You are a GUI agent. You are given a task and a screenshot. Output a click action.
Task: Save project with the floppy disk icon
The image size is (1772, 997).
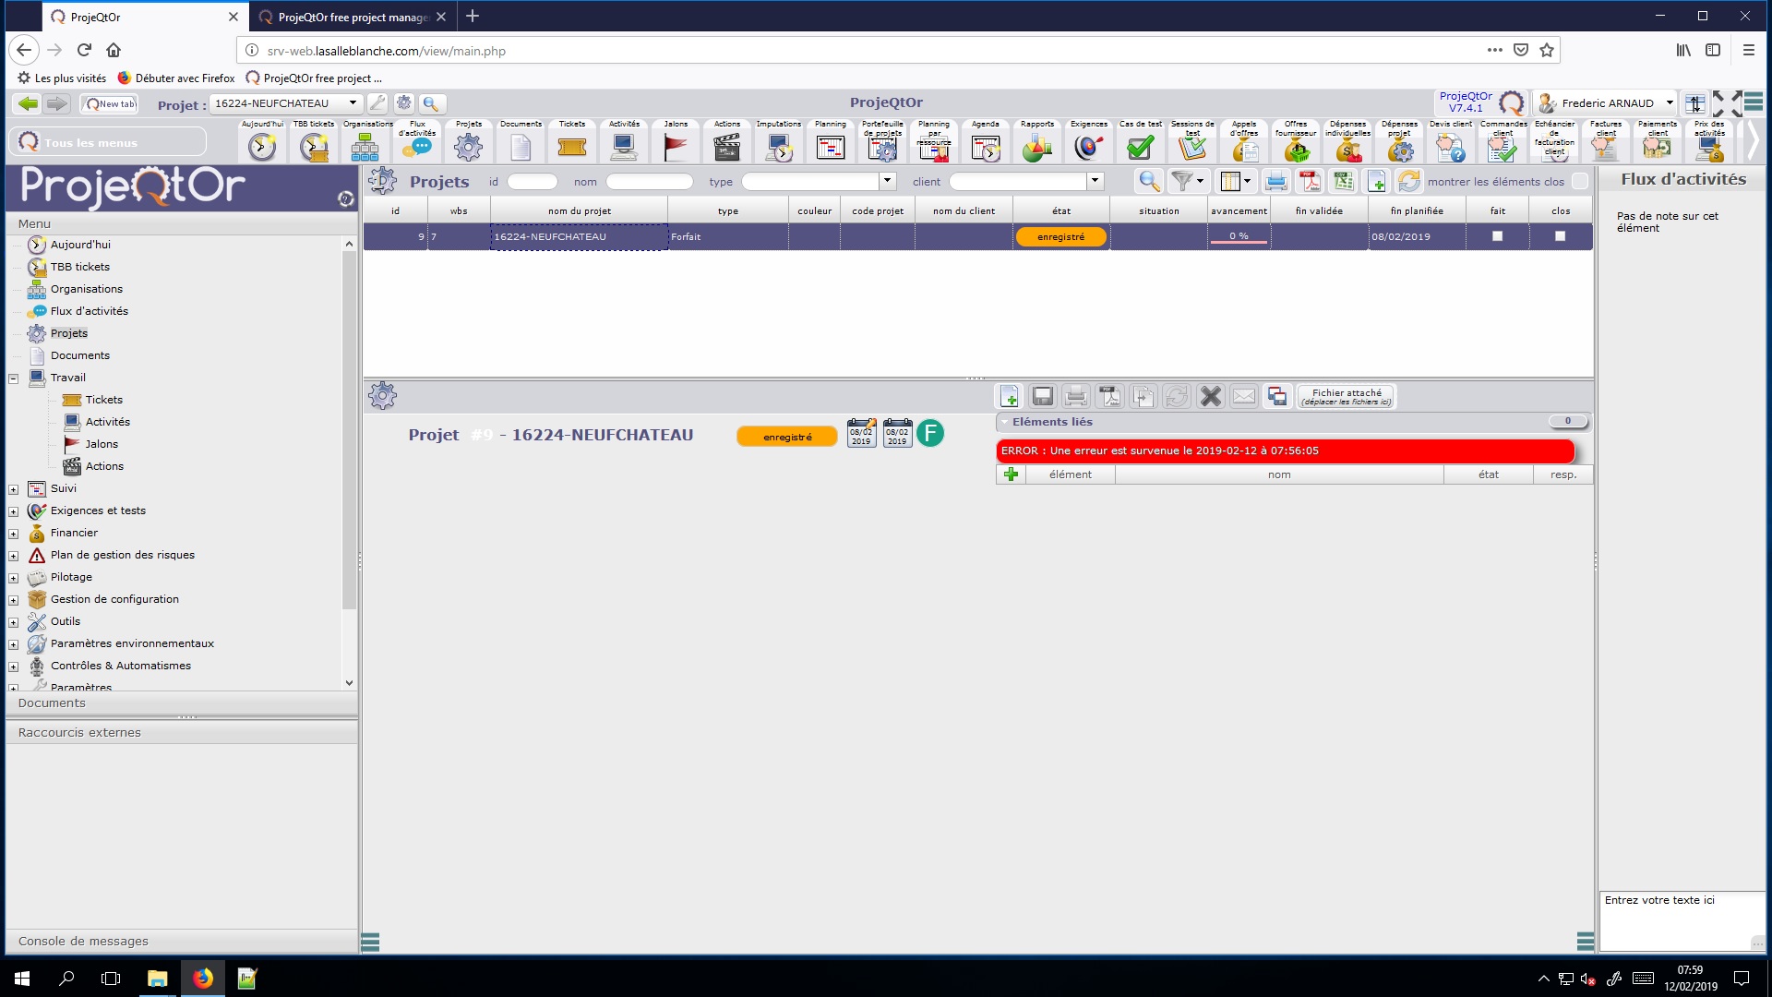point(1043,397)
